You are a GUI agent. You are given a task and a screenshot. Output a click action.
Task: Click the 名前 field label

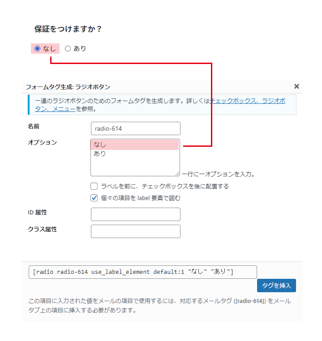(34, 126)
